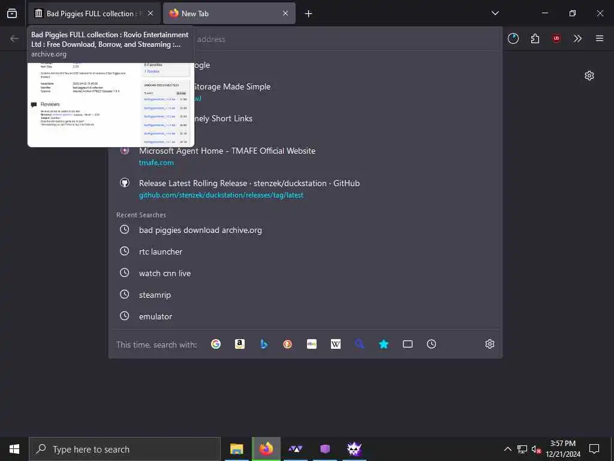
Task: Click the Bad Piggies tab preview thumbnail
Action: coord(111,104)
